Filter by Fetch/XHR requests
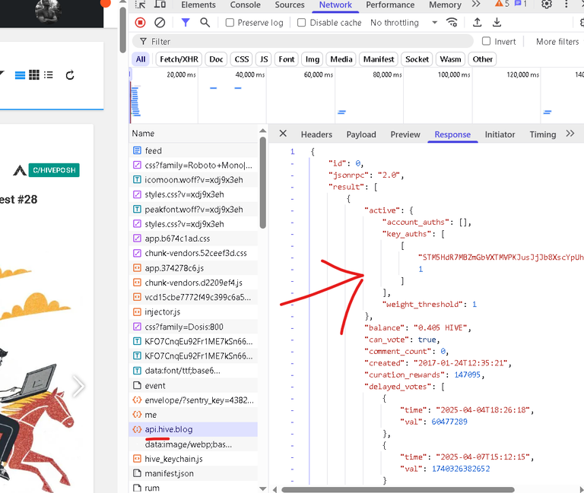This screenshot has height=493, width=584. pos(179,59)
